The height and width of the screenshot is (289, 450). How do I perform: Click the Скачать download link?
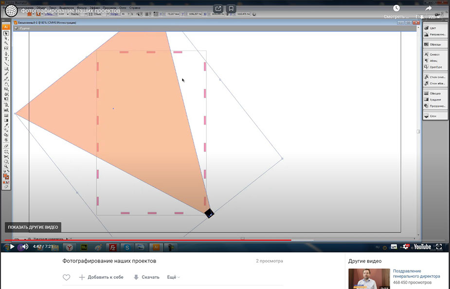tap(146, 277)
